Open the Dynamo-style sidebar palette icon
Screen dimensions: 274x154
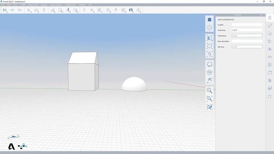(270, 80)
